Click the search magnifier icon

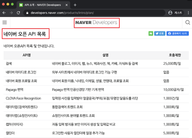pos(187,23)
